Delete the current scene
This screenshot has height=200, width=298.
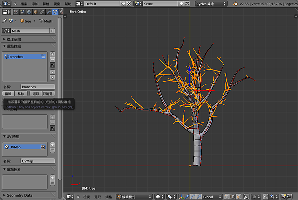[187, 4]
